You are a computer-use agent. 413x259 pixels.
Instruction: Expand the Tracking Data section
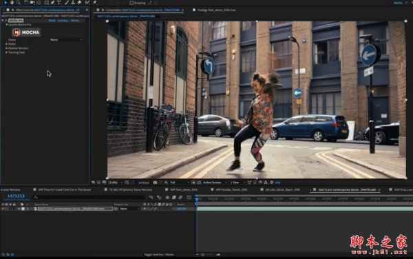tap(7, 52)
